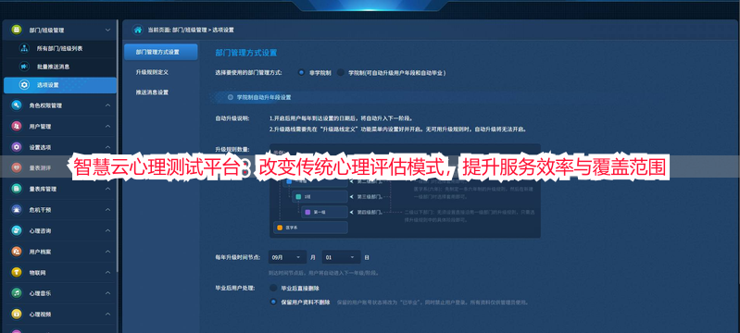This screenshot has width=740, height=333.
Task: Click the 心理咨询 chat icon
Action: [x=17, y=230]
